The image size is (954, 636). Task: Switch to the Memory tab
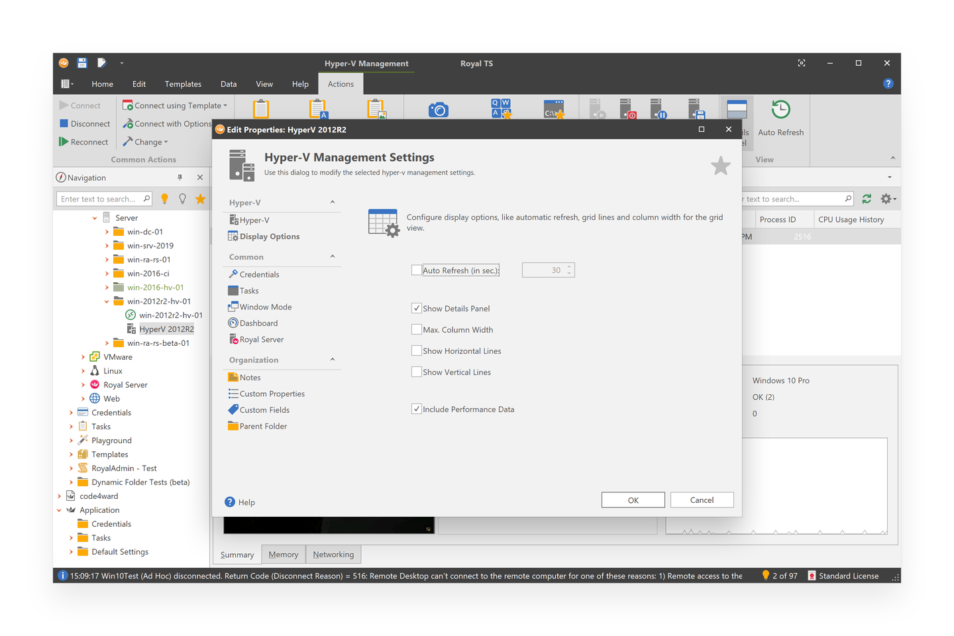283,554
